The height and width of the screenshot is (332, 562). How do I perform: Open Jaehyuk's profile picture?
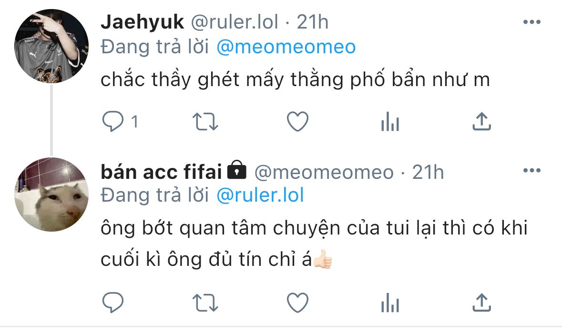coord(51,46)
